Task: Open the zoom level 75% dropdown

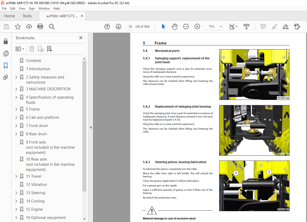Action: (221, 27)
